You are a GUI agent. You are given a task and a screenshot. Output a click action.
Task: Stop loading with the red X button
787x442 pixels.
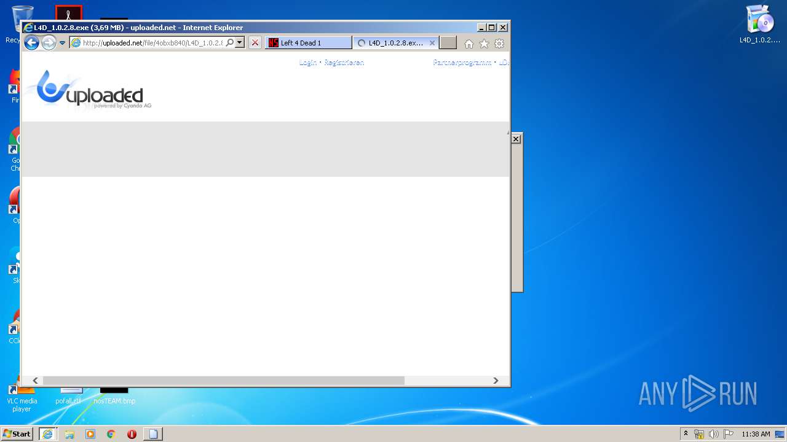click(255, 43)
